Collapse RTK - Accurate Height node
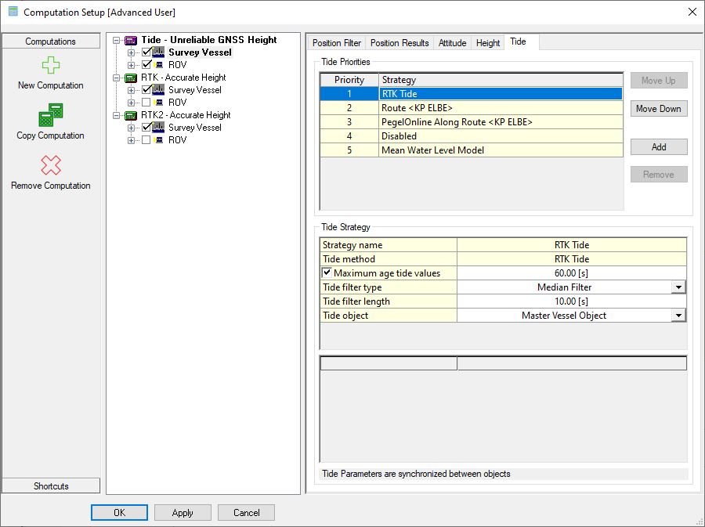The width and height of the screenshot is (705, 527). coord(117,78)
